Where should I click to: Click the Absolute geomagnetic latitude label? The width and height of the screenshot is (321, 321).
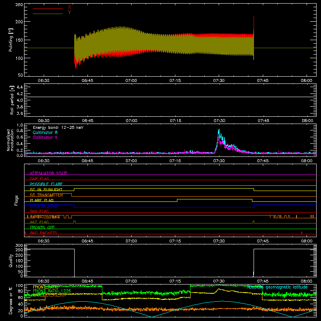(277, 287)
